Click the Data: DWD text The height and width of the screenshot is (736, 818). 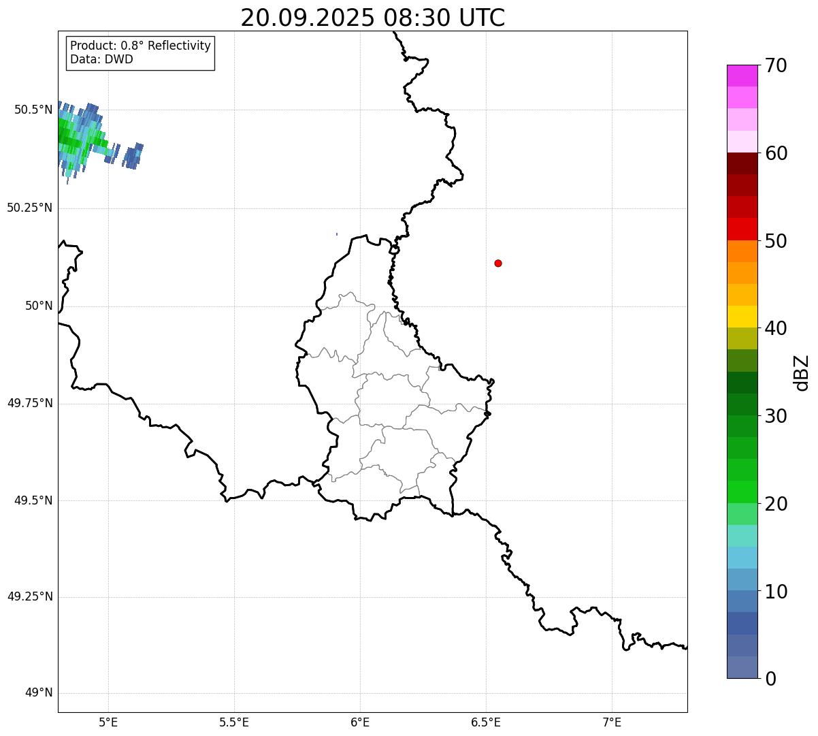(101, 59)
